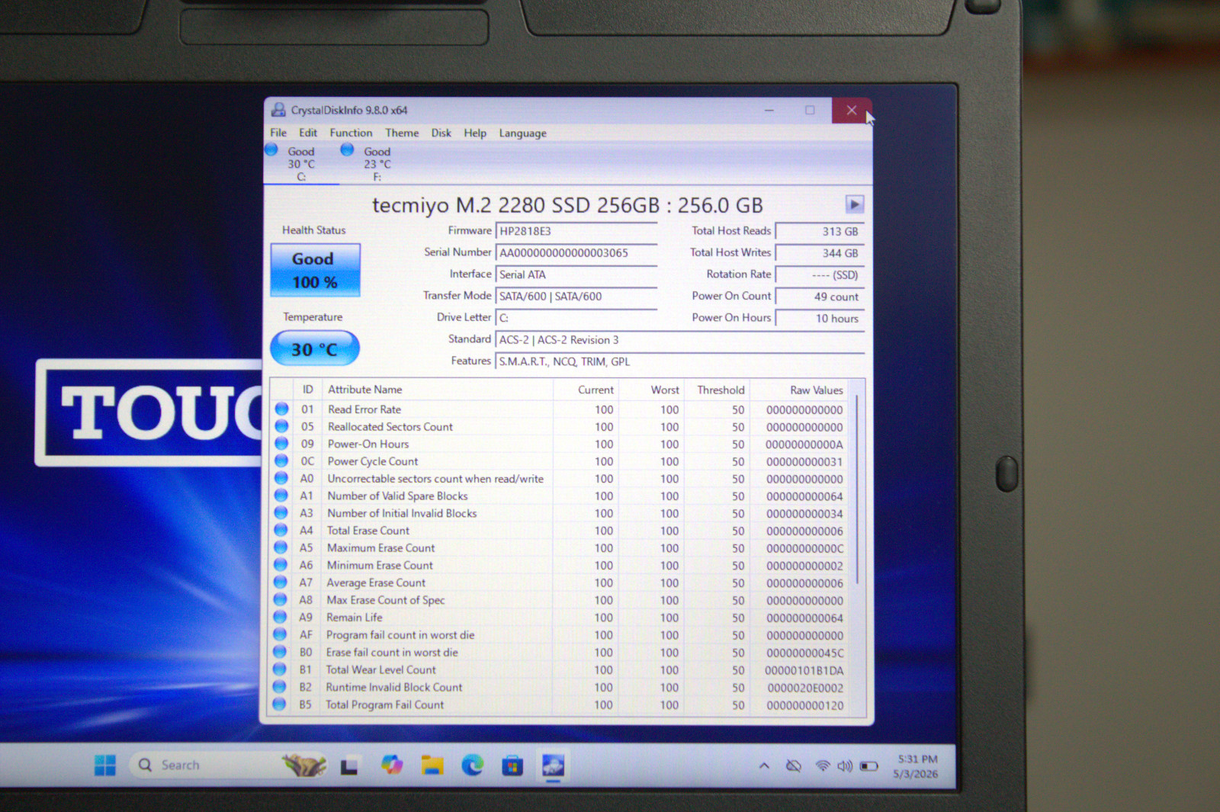The height and width of the screenshot is (812, 1220).
Task: Open Microsoft Edge from the taskbar
Action: 473,765
